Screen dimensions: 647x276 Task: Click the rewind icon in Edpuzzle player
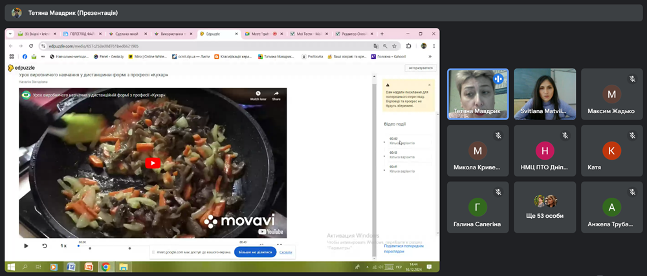45,246
